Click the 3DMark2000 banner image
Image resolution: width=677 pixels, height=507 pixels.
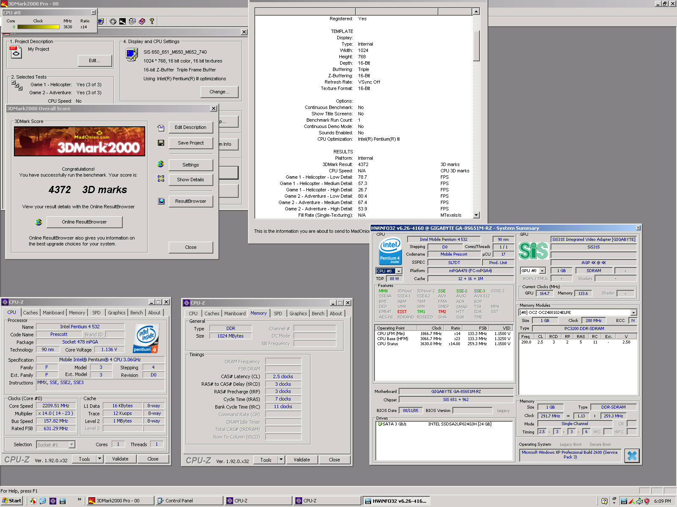[x=80, y=141]
